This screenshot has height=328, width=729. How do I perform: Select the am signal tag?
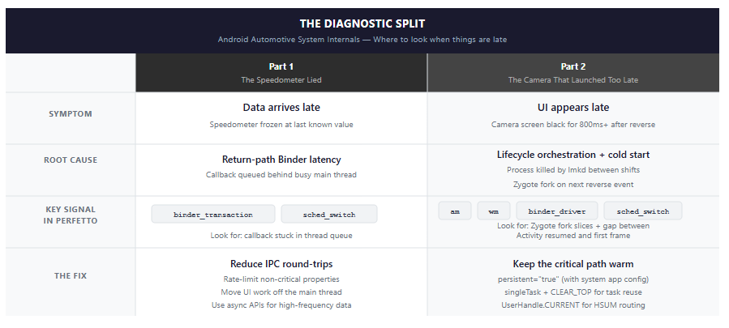(455, 211)
